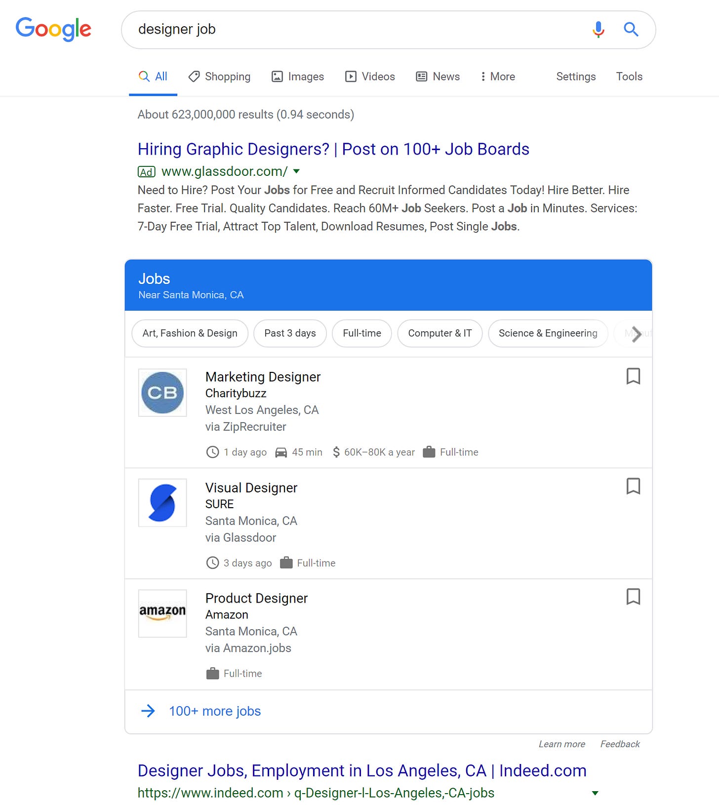
Task: Click the 1 day ago posting time
Action: coord(245,452)
